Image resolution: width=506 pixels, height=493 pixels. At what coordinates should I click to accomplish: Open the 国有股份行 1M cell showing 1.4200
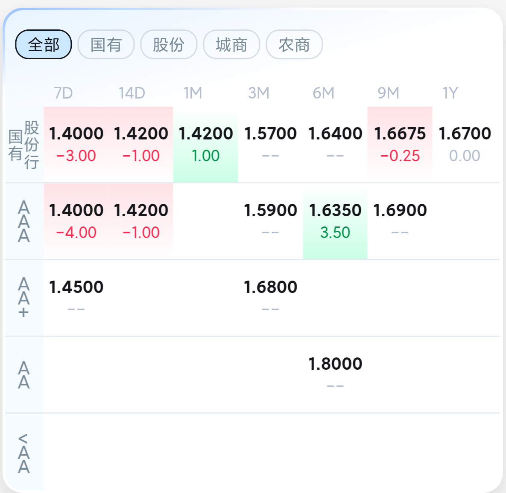point(205,145)
